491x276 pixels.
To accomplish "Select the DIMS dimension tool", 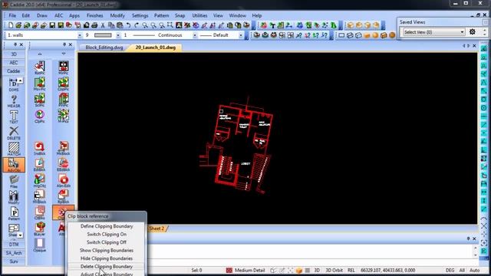I will tap(14, 85).
